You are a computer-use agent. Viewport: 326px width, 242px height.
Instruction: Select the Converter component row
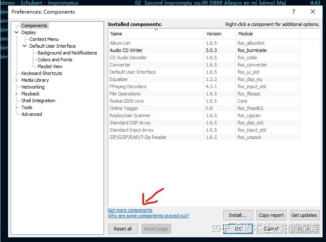(204, 65)
